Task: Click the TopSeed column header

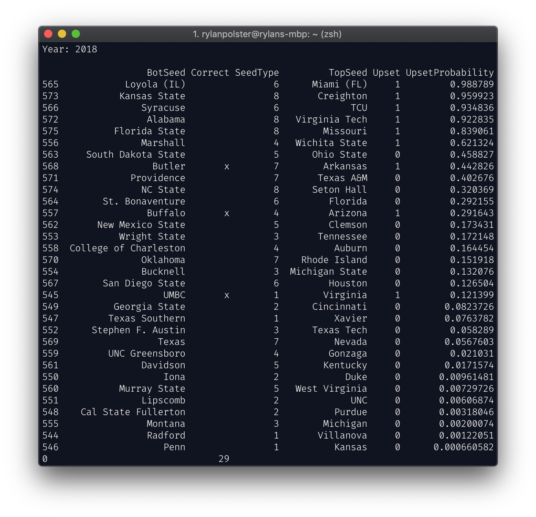Action: click(x=348, y=73)
